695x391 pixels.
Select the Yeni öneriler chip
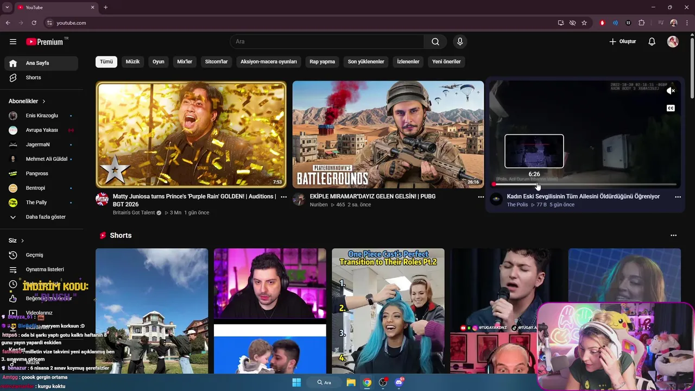pos(446,62)
